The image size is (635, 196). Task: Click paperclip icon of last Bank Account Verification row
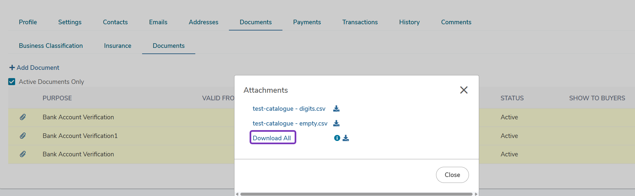click(x=23, y=154)
